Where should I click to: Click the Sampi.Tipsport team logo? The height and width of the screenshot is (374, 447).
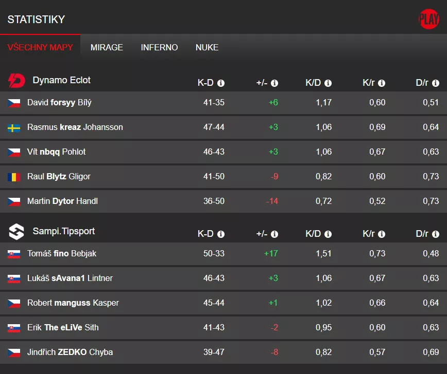tap(16, 232)
